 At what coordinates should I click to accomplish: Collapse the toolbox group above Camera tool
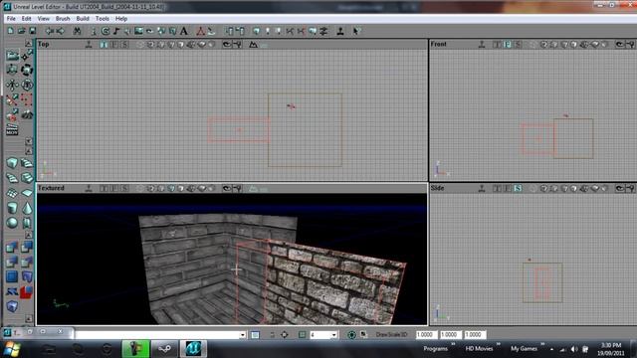[29, 43]
